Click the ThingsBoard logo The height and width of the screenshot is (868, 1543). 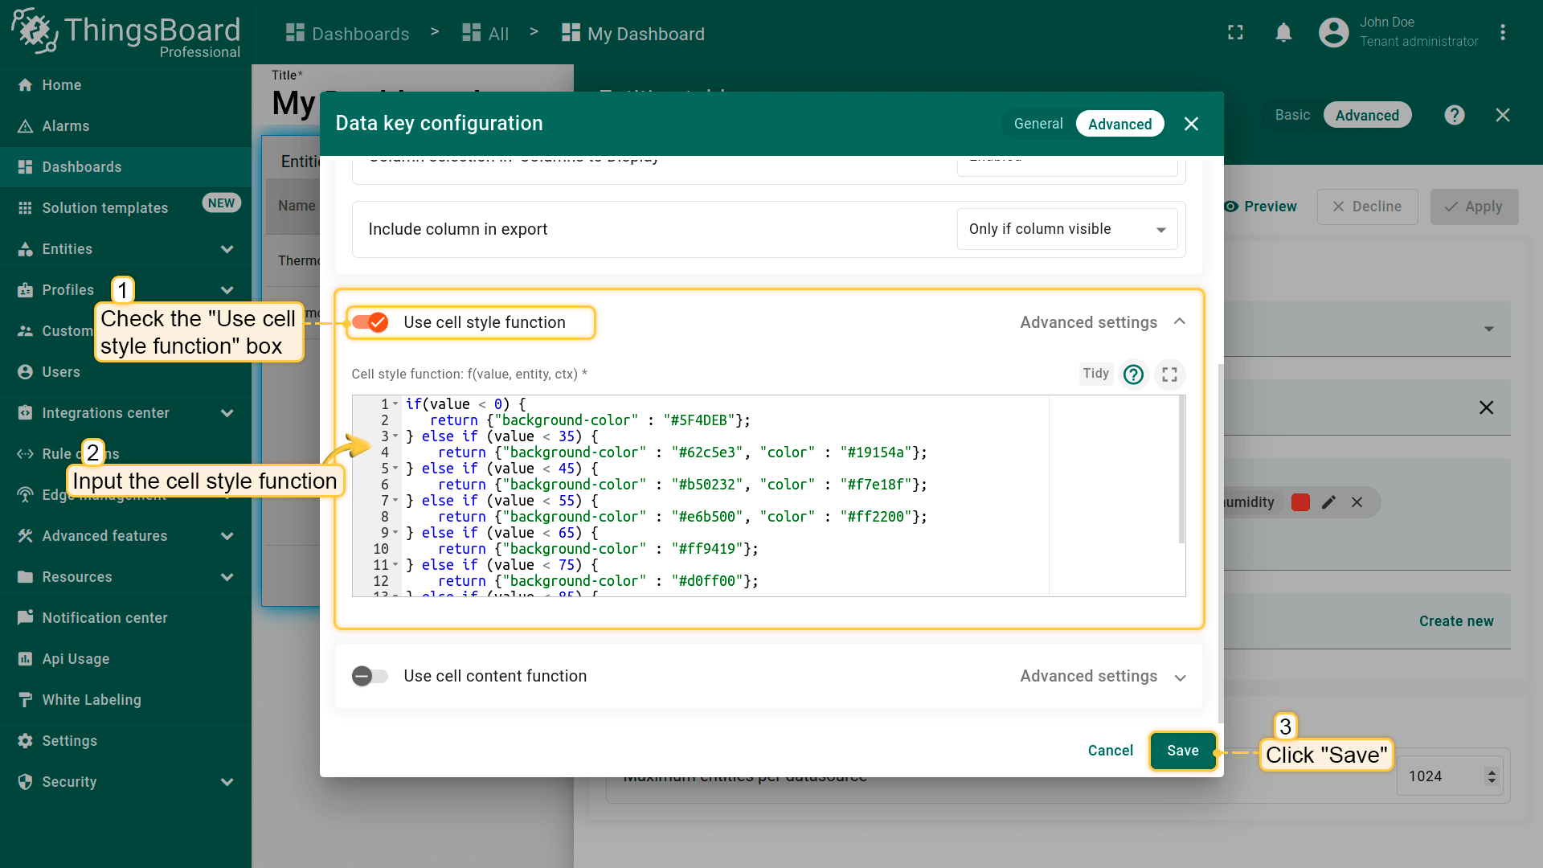click(125, 33)
